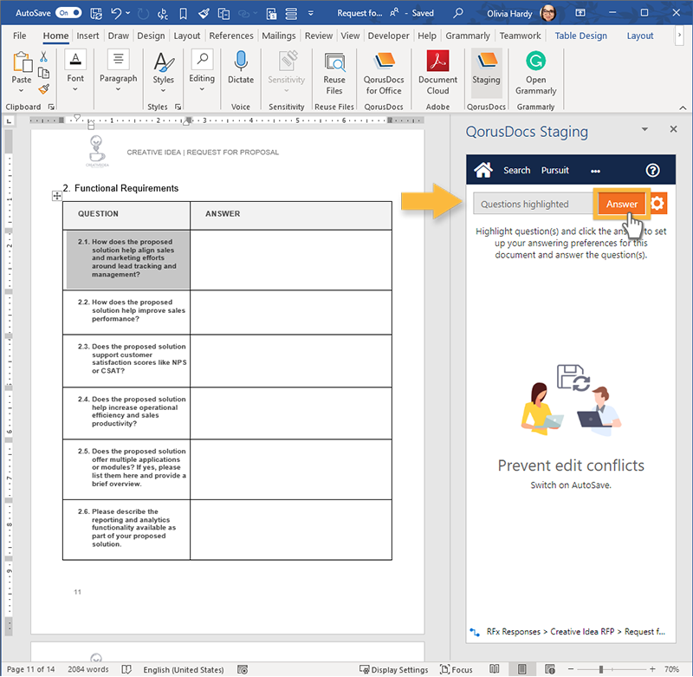Open the RFx Responses breadcrumb link
The width and height of the screenshot is (693, 677).
[513, 632]
